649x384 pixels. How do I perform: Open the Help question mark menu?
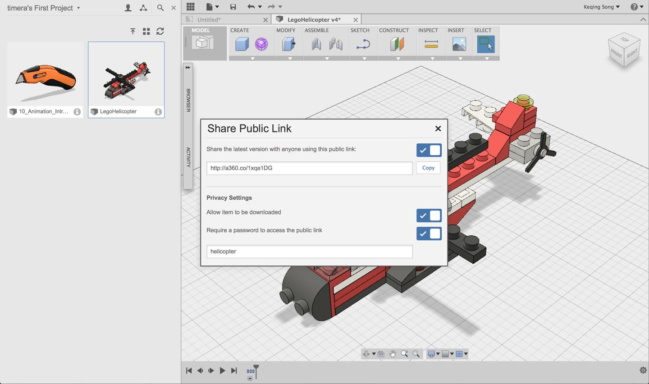pyautogui.click(x=637, y=7)
